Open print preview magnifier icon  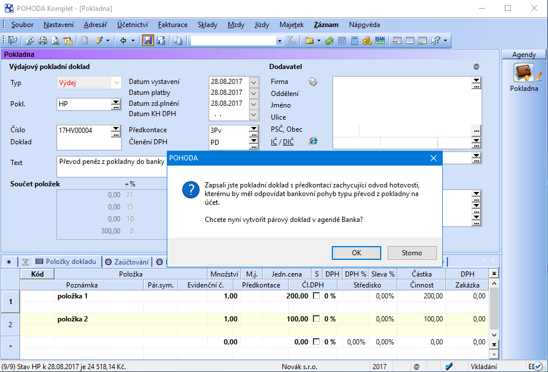(55, 40)
